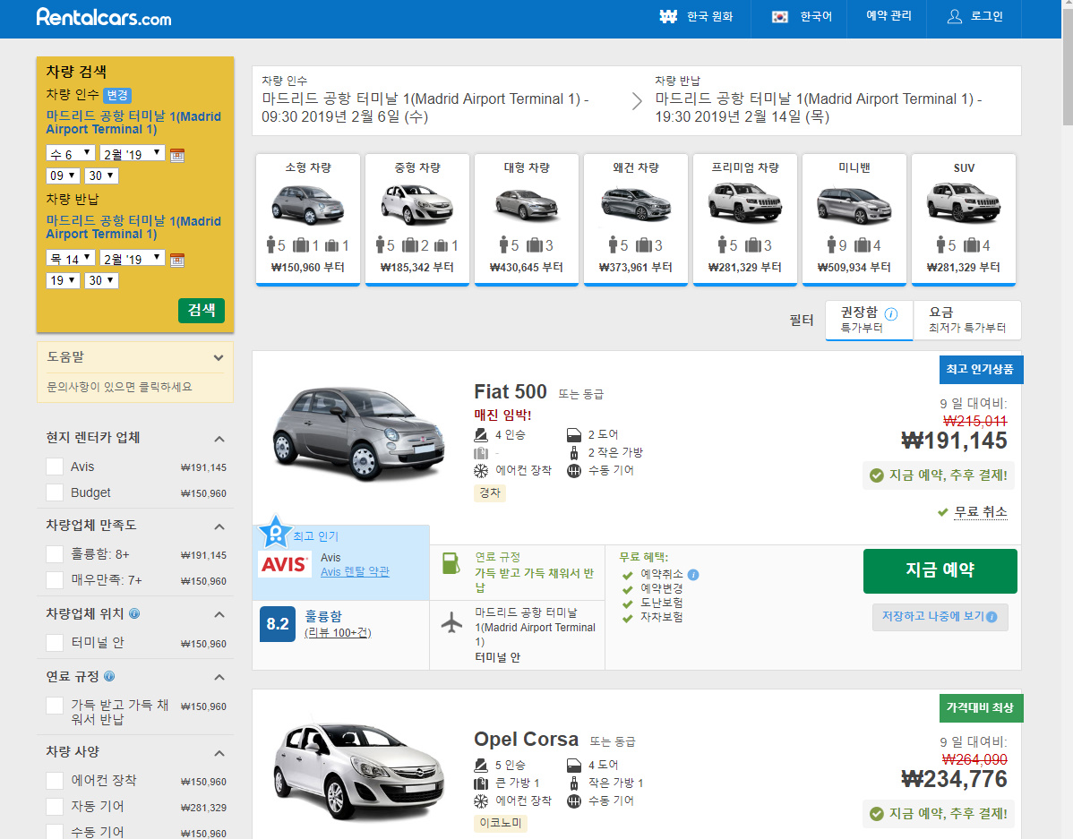Open the pick-up month dropdown
1073x839 pixels.
coord(133,153)
